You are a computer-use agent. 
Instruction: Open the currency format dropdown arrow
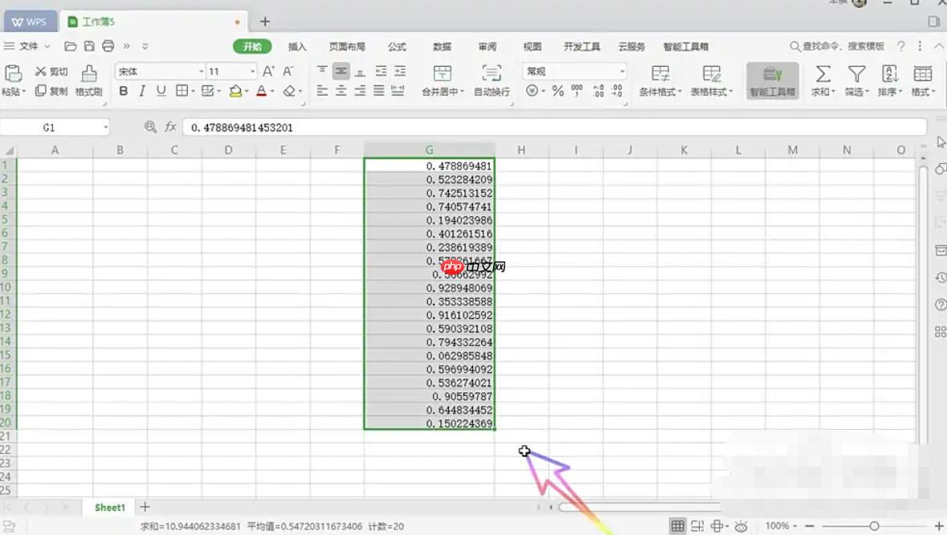pos(543,92)
